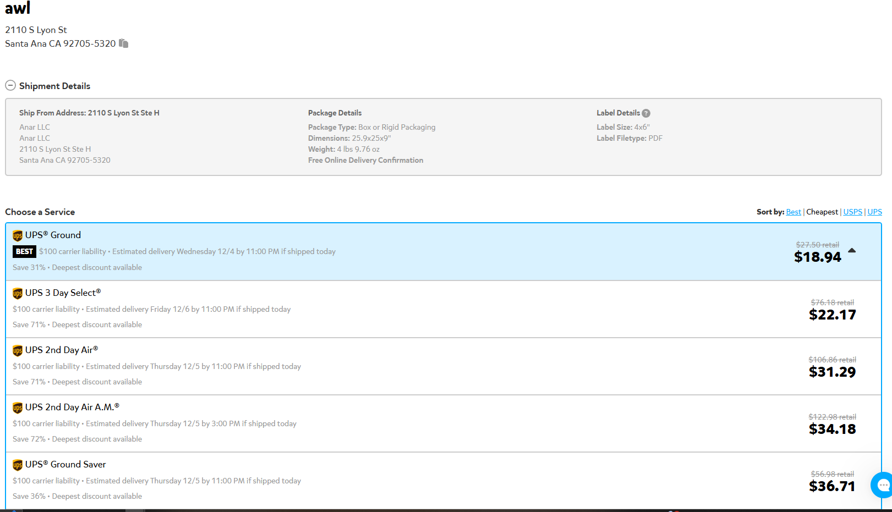Image resolution: width=892 pixels, height=512 pixels.
Task: Click the struck-through $76.18 retail price
Action: pyautogui.click(x=833, y=302)
